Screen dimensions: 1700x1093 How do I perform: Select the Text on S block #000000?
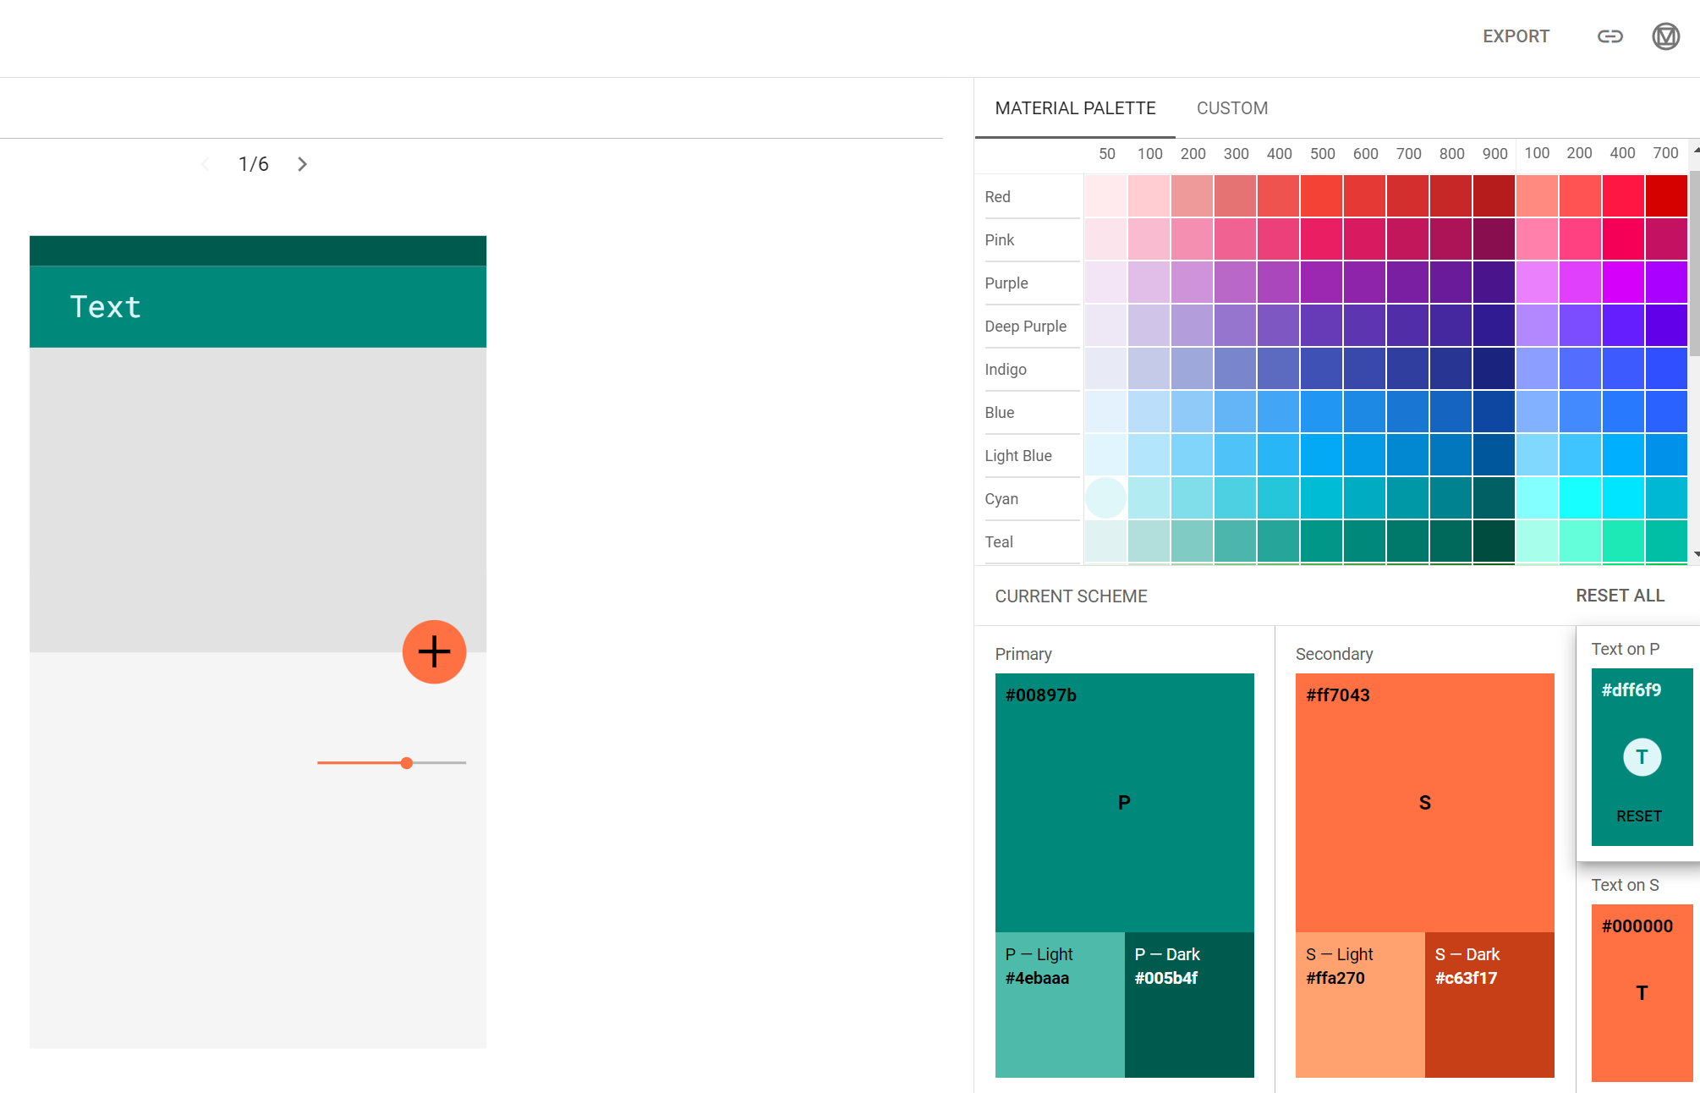tap(1641, 992)
